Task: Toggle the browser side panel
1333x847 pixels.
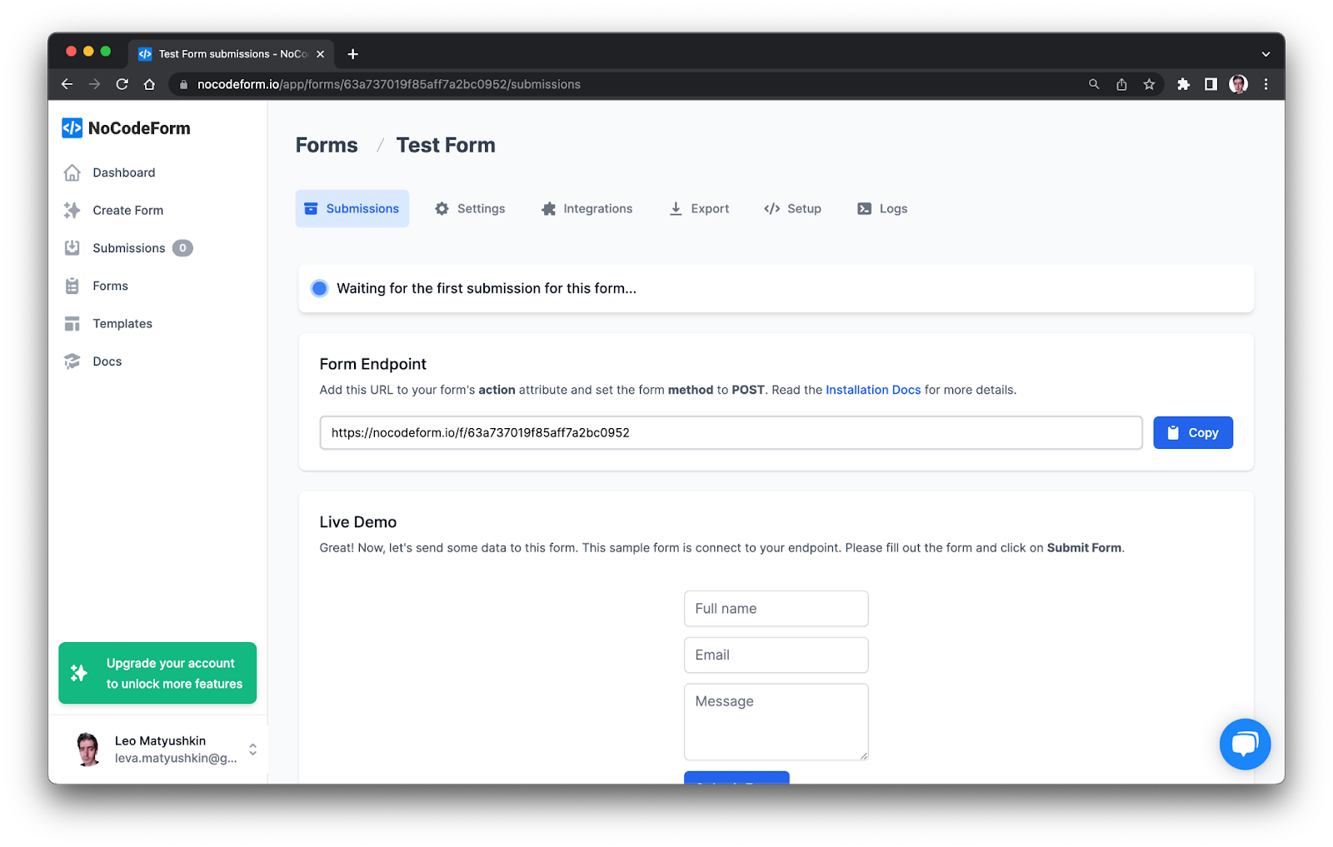Action: pyautogui.click(x=1211, y=84)
